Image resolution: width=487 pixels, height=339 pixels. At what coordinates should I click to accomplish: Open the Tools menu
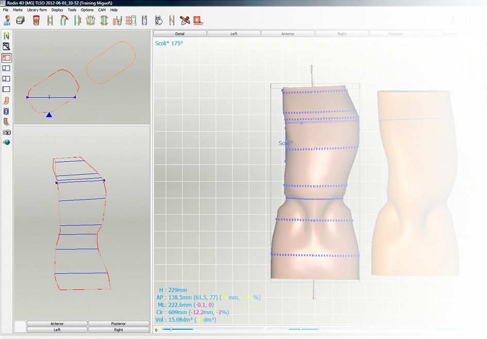72,10
